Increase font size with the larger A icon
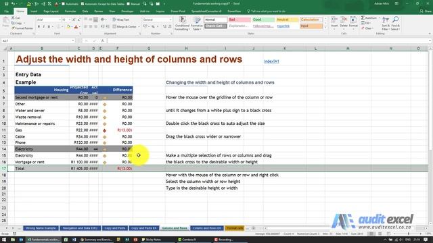Image resolution: width=433 pixels, height=243 pixels. click(x=74, y=20)
